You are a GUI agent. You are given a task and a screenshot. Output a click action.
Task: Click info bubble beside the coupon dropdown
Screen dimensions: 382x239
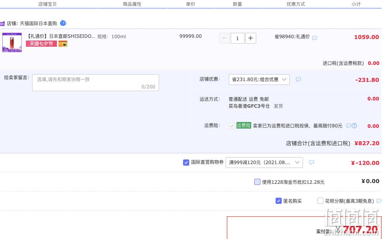[312, 163]
